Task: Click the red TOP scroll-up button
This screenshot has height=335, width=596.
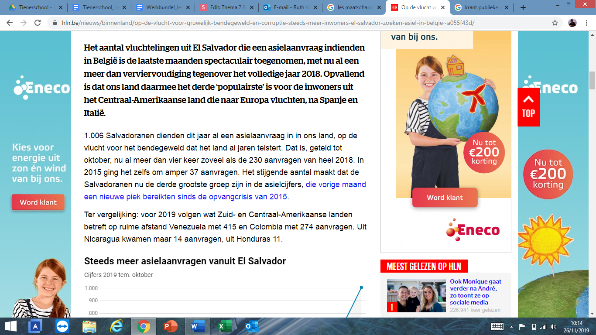Action: [x=528, y=107]
